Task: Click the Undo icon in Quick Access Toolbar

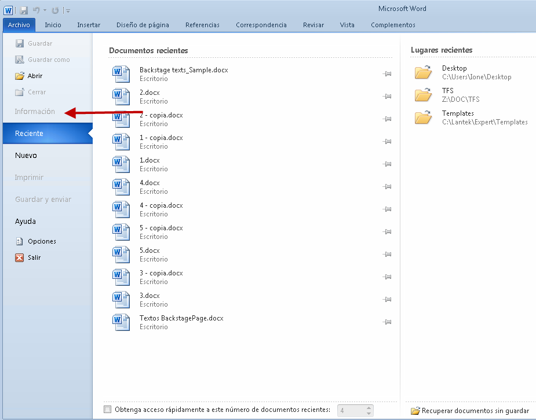Action: pyautogui.click(x=36, y=10)
